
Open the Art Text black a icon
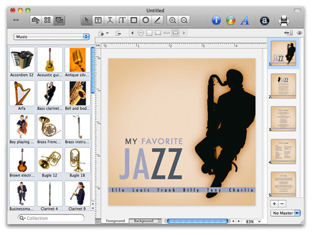pos(264,21)
